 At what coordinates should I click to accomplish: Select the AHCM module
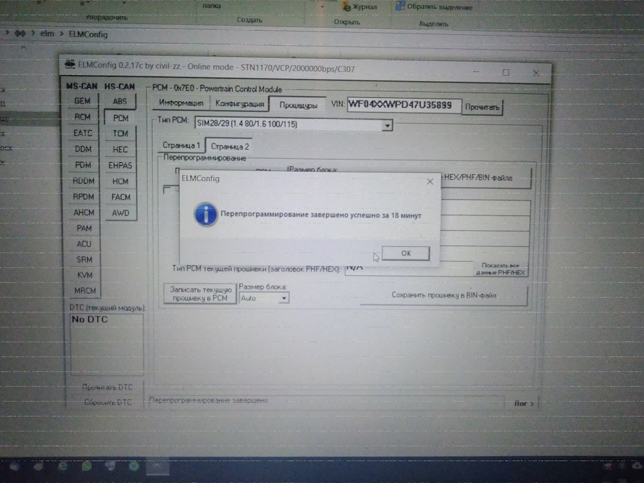click(x=84, y=213)
